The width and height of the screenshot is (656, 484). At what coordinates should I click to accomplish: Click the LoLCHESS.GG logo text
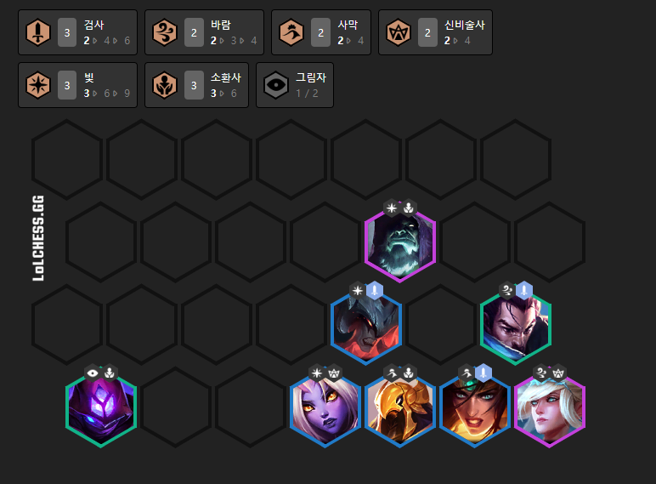pyautogui.click(x=38, y=238)
